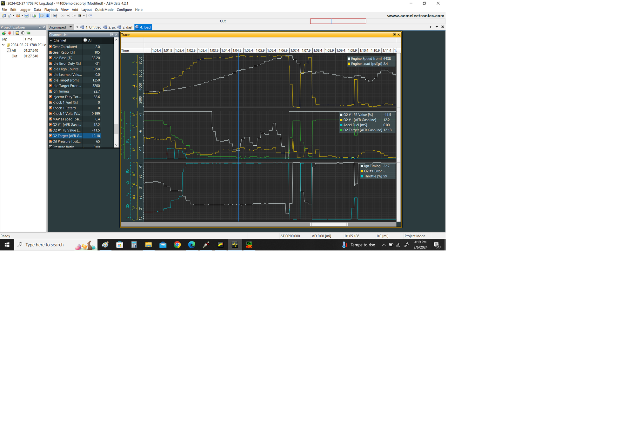
Task: Toggle the time mode clock button
Action: coord(42,16)
